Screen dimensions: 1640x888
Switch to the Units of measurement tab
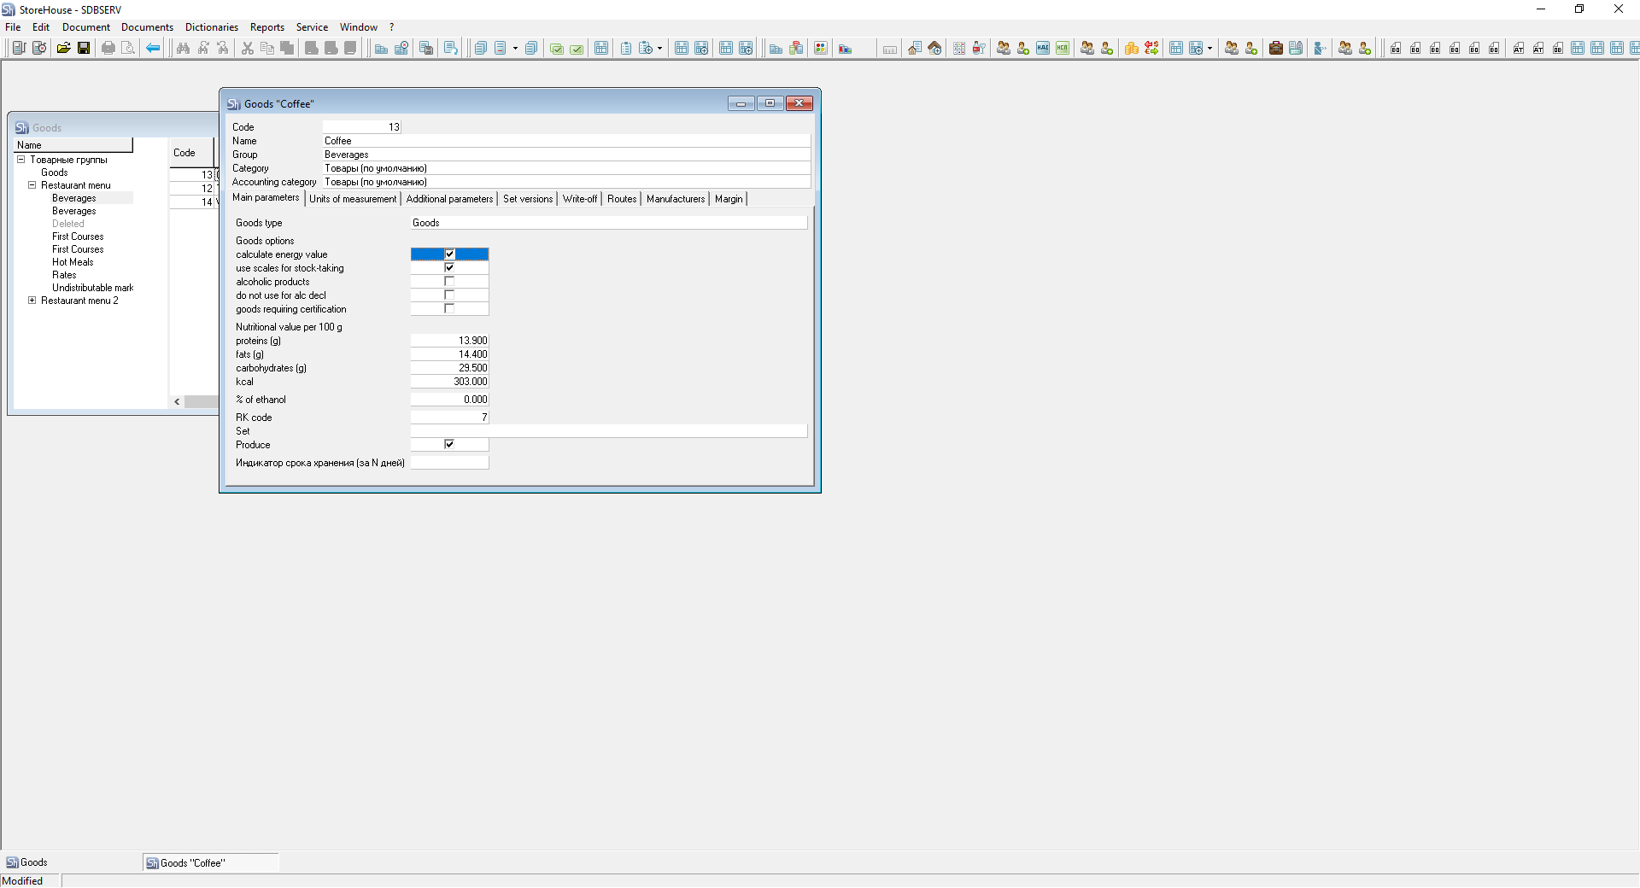pyautogui.click(x=352, y=199)
